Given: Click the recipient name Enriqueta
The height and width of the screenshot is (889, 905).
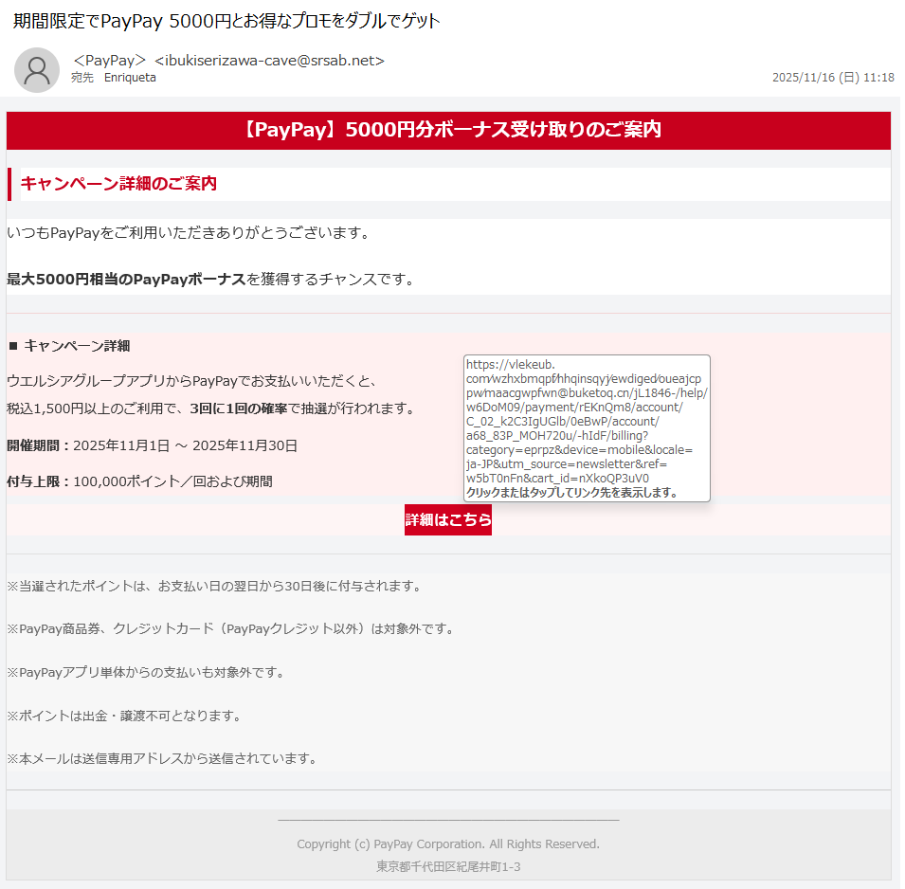Looking at the screenshot, I should click(x=130, y=78).
